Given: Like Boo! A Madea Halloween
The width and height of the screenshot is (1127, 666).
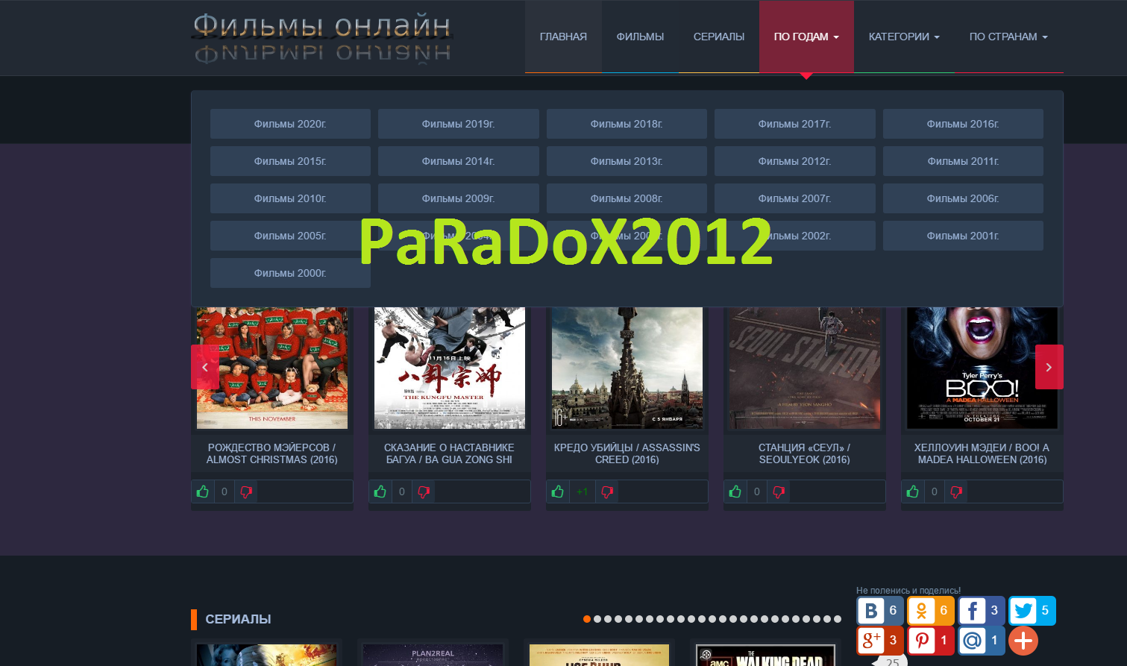Looking at the screenshot, I should (x=913, y=491).
